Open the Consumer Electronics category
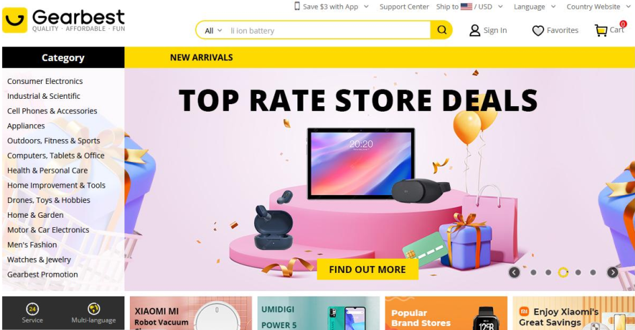635x330 pixels. point(45,81)
